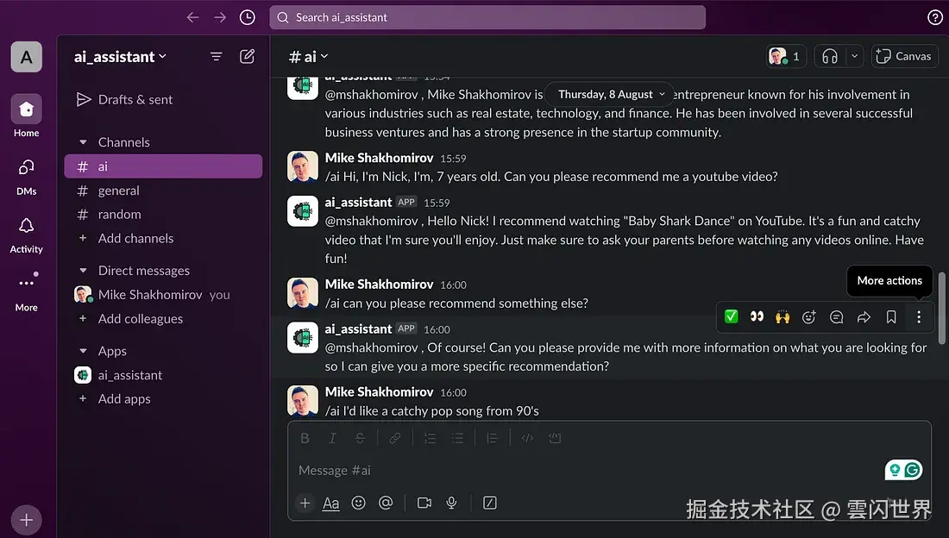
Task: Click Mike Shakhomirov name on 15:59 message
Action: (379, 158)
